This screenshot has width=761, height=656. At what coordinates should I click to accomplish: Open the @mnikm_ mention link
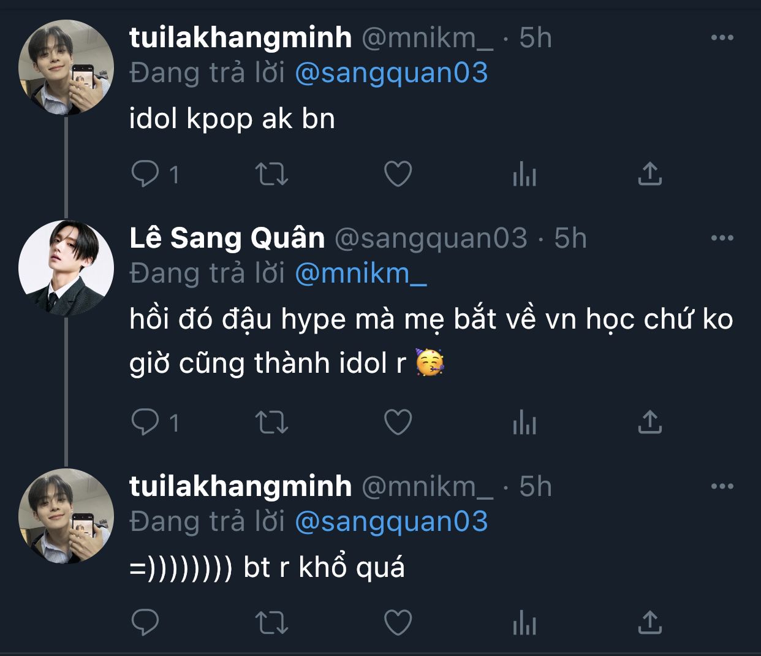tap(361, 273)
